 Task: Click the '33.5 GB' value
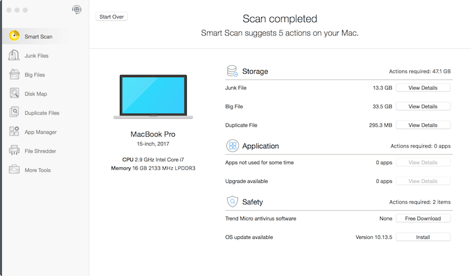click(x=382, y=107)
